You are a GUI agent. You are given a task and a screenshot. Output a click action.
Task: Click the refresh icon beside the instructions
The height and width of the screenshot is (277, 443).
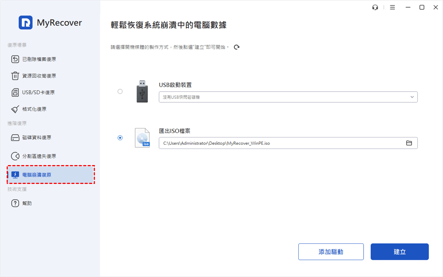tap(237, 47)
